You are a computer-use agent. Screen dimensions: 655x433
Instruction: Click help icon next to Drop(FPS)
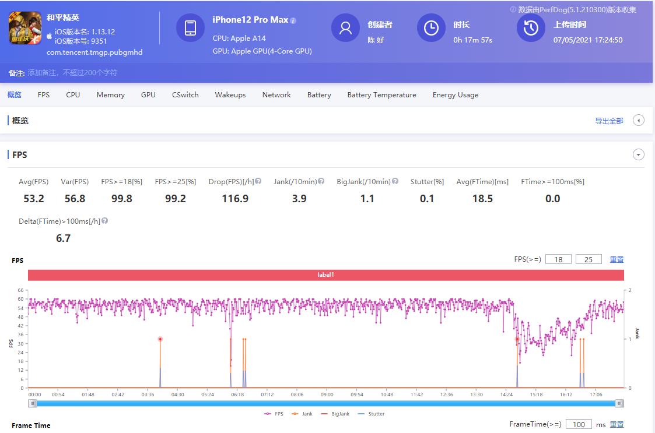(258, 181)
